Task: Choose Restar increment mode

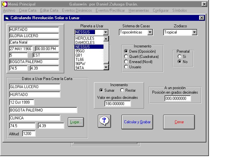Action: (122, 90)
